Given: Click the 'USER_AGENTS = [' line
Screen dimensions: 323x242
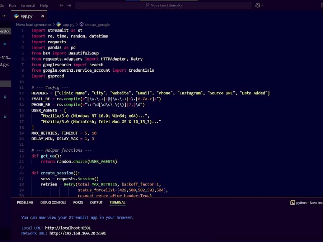Looking at the screenshot, I should coord(49,110).
